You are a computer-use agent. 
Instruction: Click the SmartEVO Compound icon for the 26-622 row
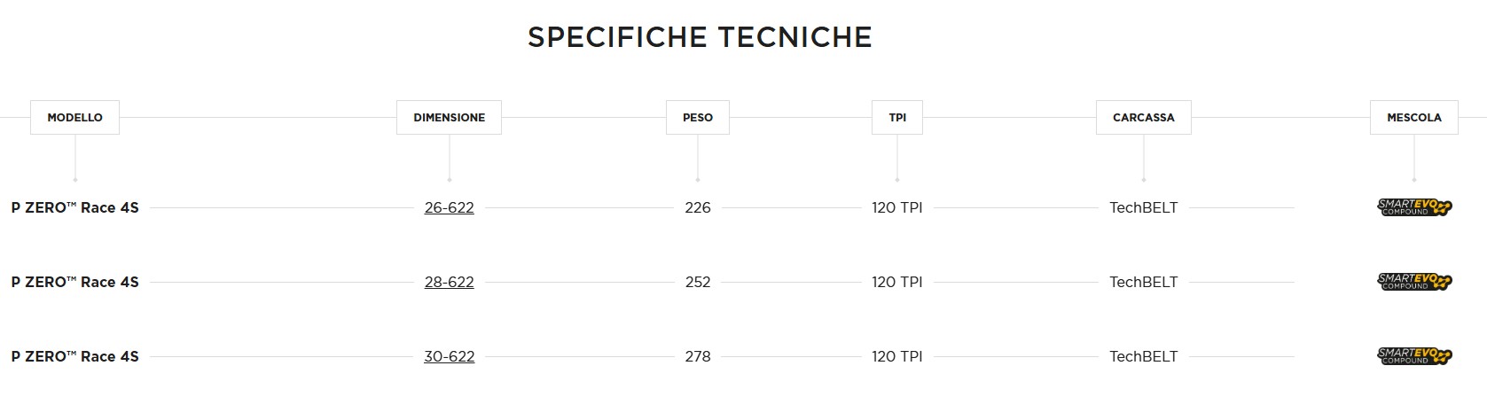click(1414, 207)
